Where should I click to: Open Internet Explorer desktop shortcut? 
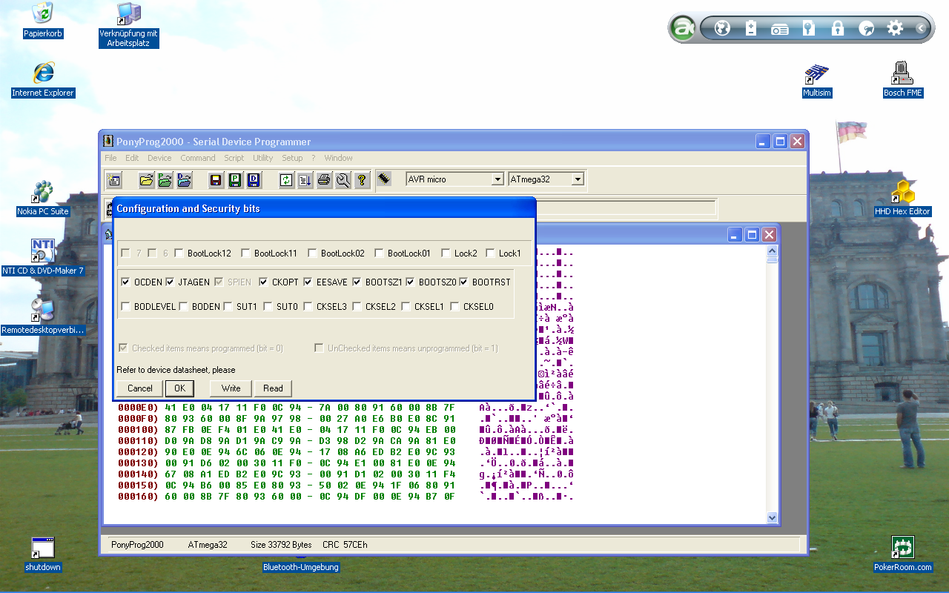(43, 80)
